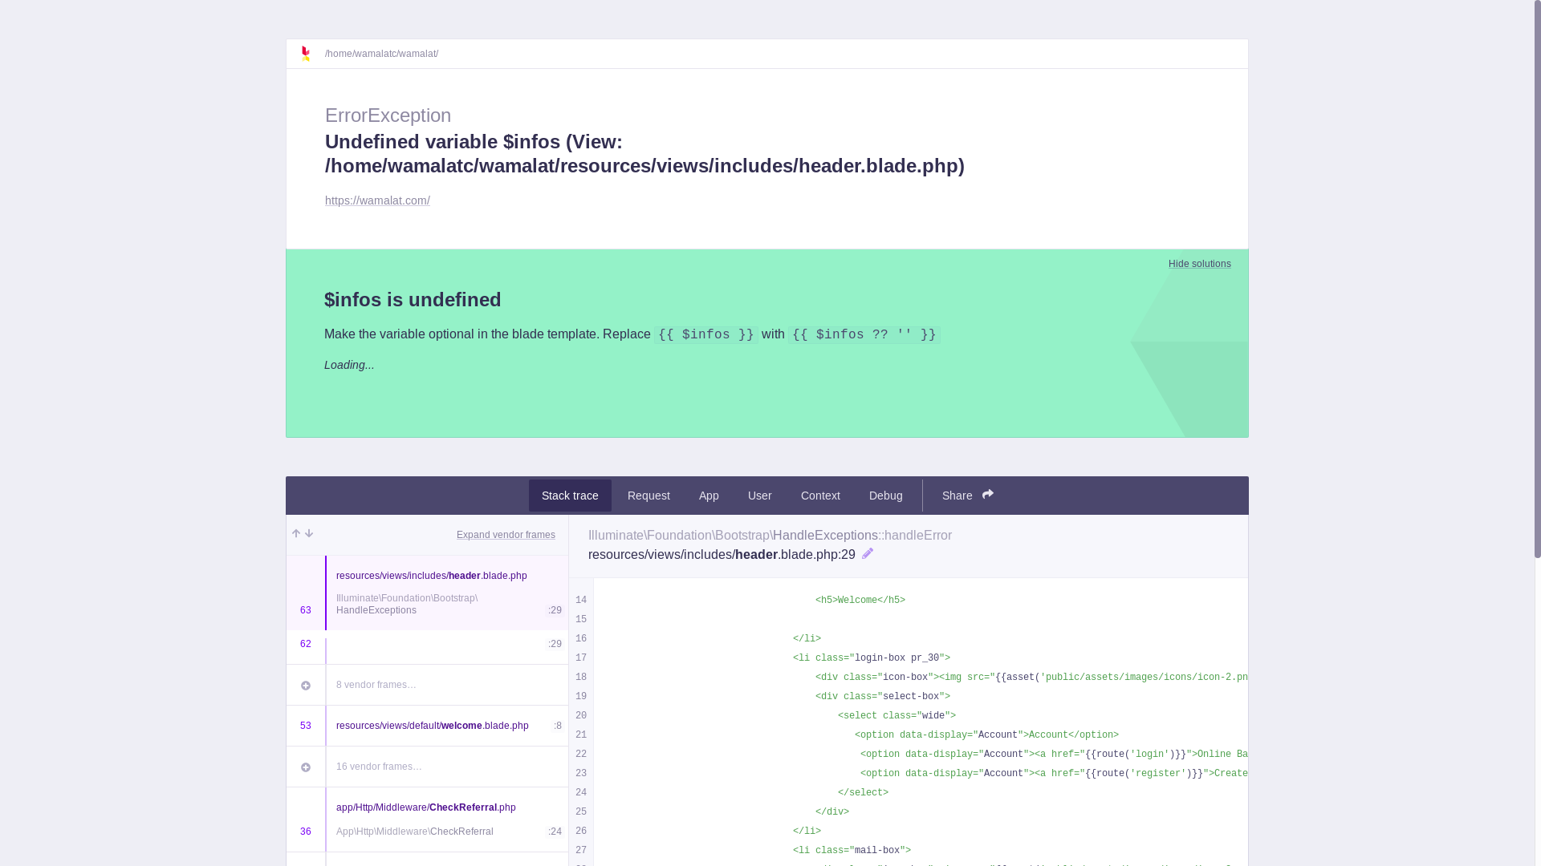Open the Stack trace tab
1541x866 pixels.
[x=570, y=496]
